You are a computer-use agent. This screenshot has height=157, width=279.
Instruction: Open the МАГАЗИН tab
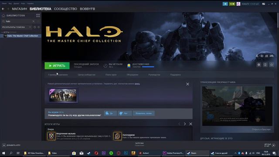19,9
